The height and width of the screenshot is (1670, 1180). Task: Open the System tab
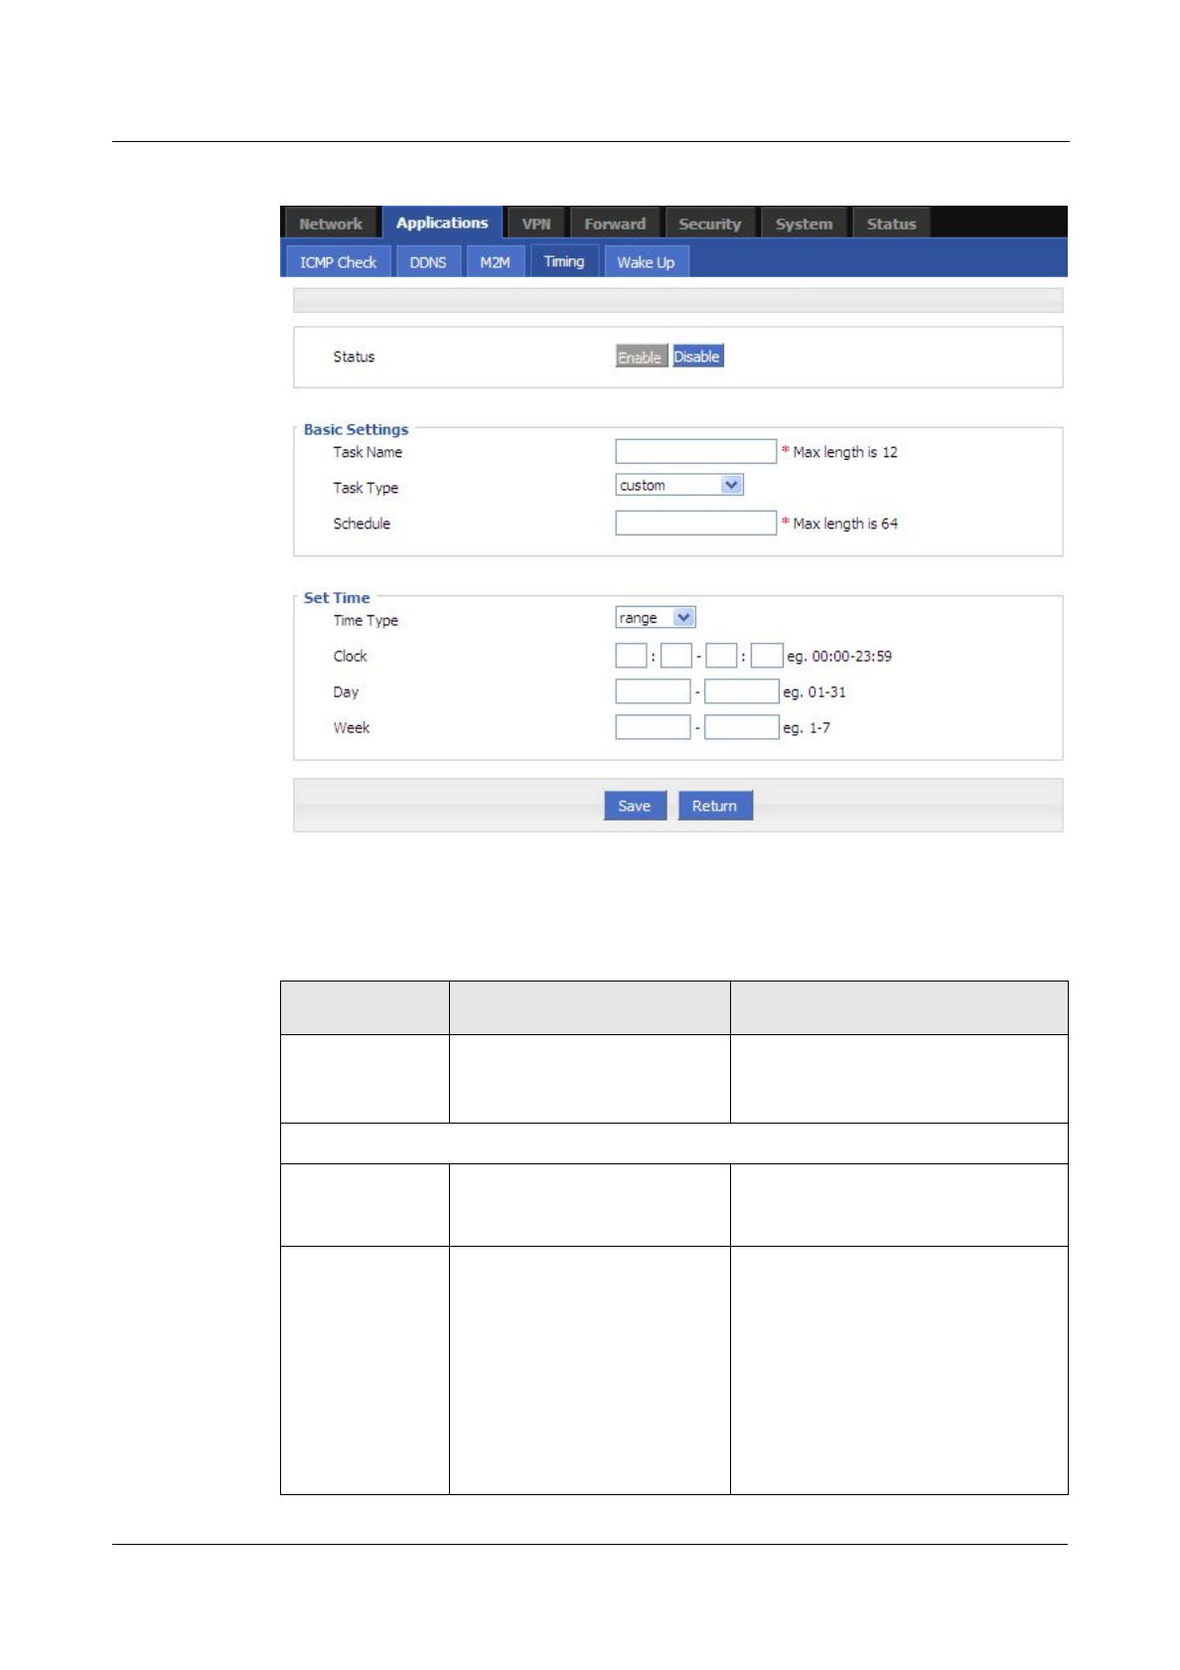coord(804,224)
